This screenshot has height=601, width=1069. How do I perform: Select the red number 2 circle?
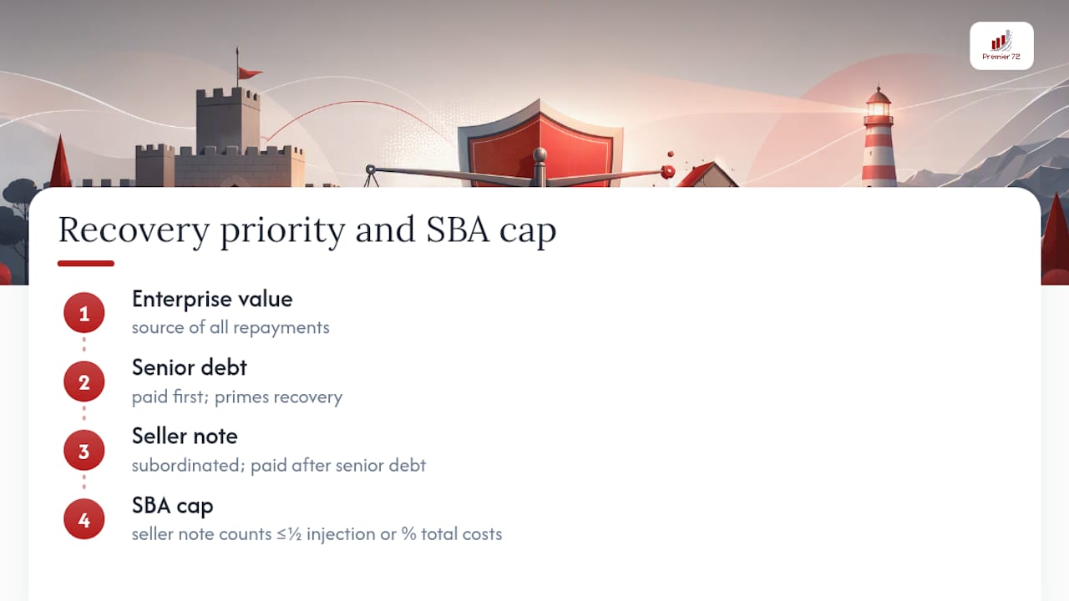[84, 382]
